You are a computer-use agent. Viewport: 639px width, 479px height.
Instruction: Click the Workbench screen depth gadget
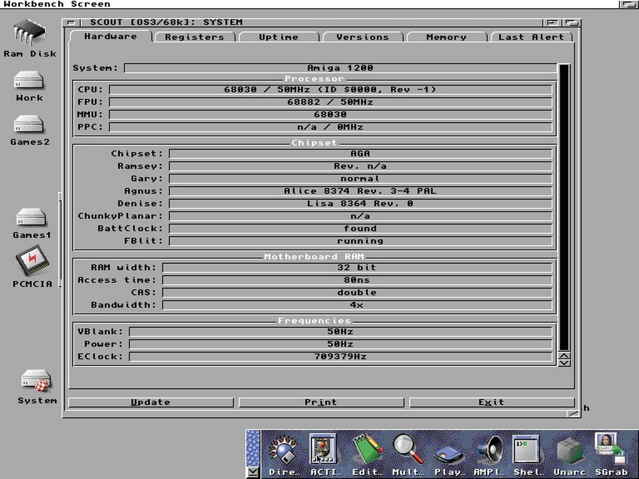coord(628,4)
